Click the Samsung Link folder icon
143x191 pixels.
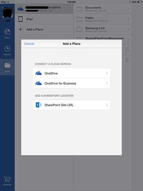pyautogui.click(x=79, y=29)
